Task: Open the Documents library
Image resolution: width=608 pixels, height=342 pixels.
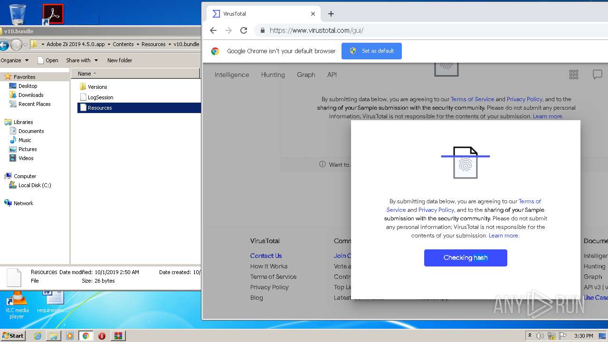Action: [31, 131]
